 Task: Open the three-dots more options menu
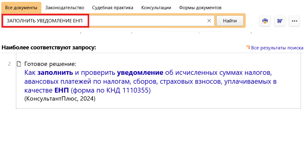tap(294, 21)
